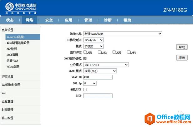Click the VLAN ID input field

(98, 77)
